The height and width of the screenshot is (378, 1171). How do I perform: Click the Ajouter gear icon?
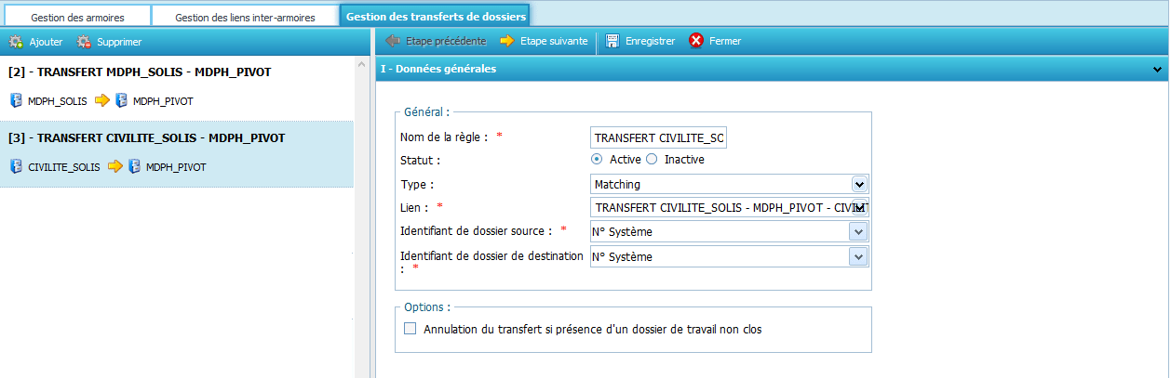[15, 42]
